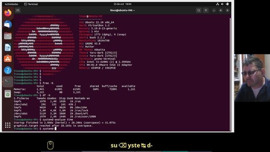The image size is (270, 152).
Task: Select the Terminal icon in the dock
Action: tap(8, 81)
